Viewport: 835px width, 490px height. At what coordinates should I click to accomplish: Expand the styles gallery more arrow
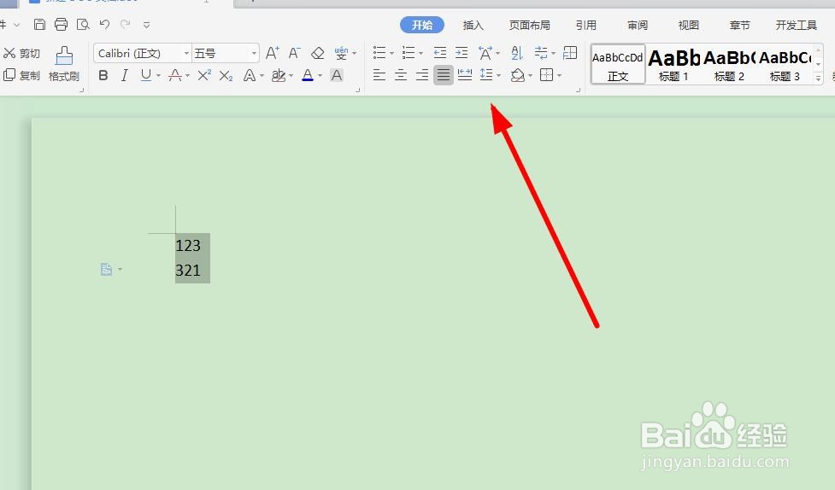[x=819, y=79]
